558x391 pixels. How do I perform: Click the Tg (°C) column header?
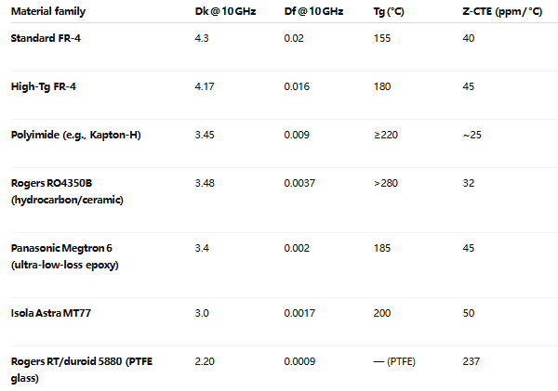click(389, 10)
